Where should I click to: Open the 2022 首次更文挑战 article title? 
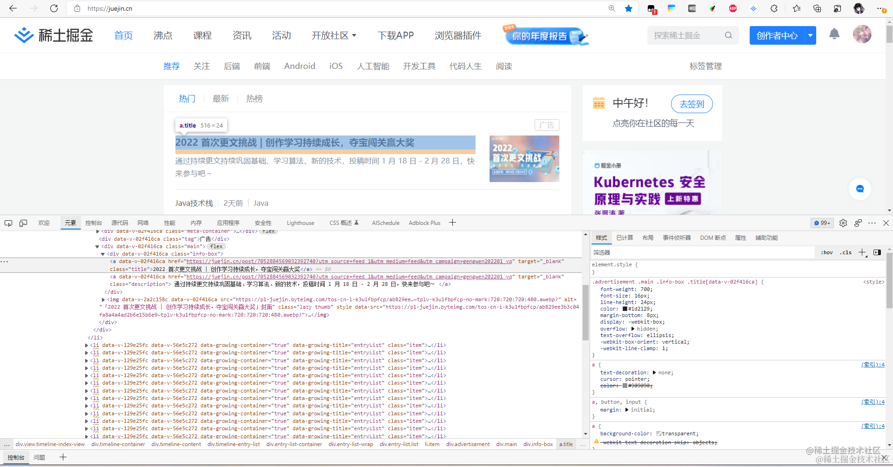coord(295,142)
